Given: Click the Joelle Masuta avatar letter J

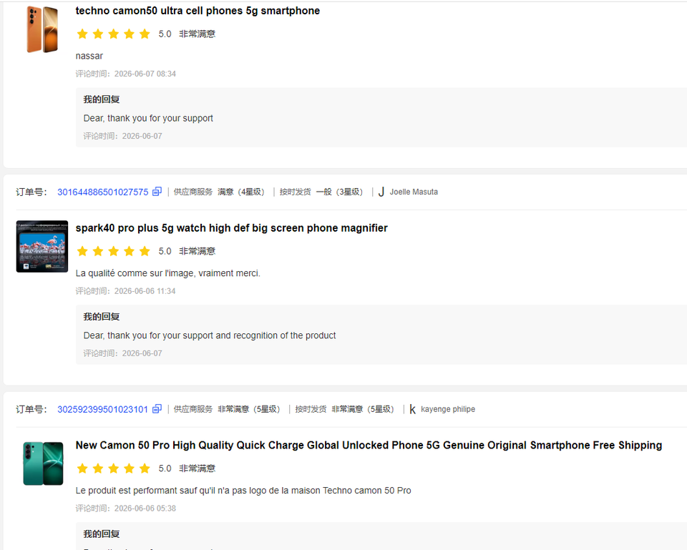Looking at the screenshot, I should [381, 192].
